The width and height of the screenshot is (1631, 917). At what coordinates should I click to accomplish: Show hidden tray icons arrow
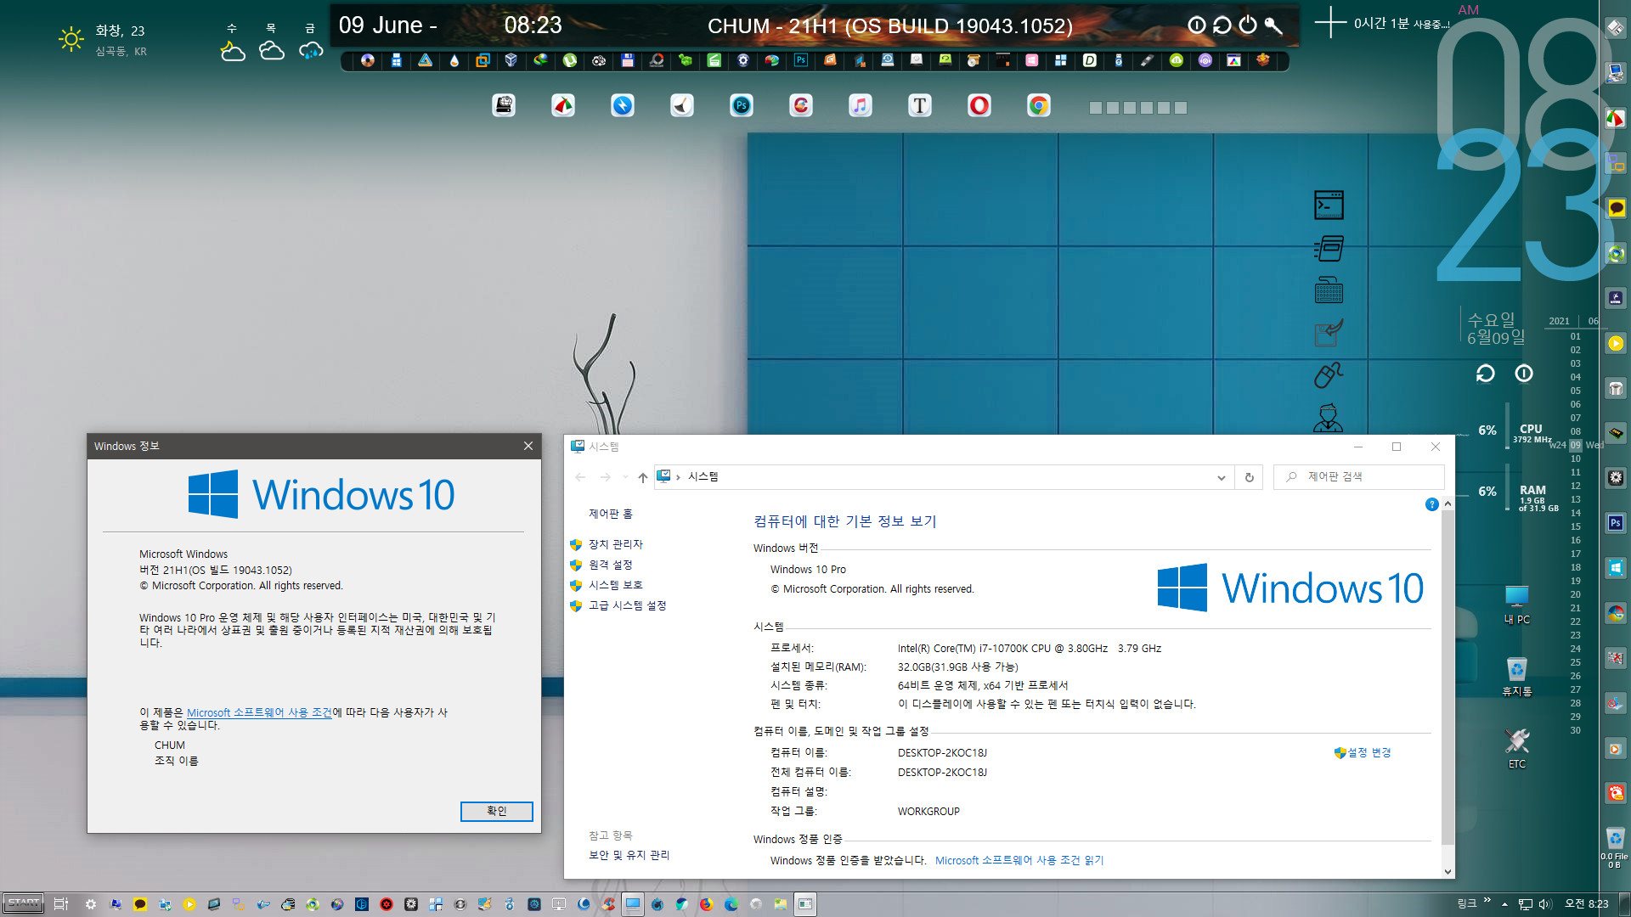tap(1504, 904)
